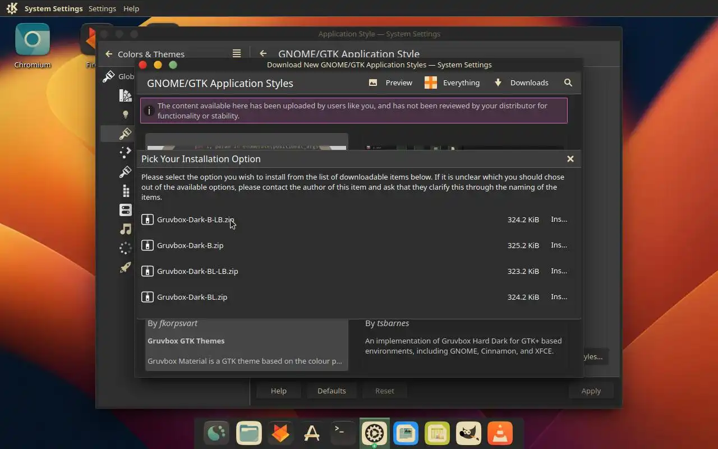Select the grid squares icon in the sidebar
Image resolution: width=718 pixels, height=449 pixels.
(x=126, y=191)
